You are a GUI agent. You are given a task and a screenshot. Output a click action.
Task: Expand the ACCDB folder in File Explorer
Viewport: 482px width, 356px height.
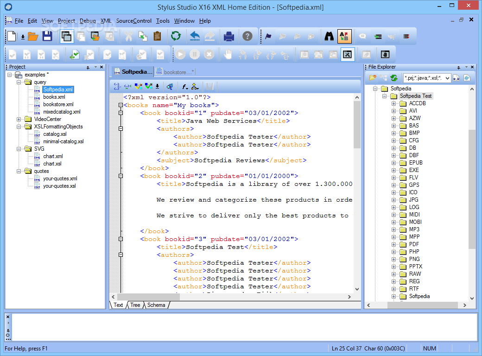[393, 104]
